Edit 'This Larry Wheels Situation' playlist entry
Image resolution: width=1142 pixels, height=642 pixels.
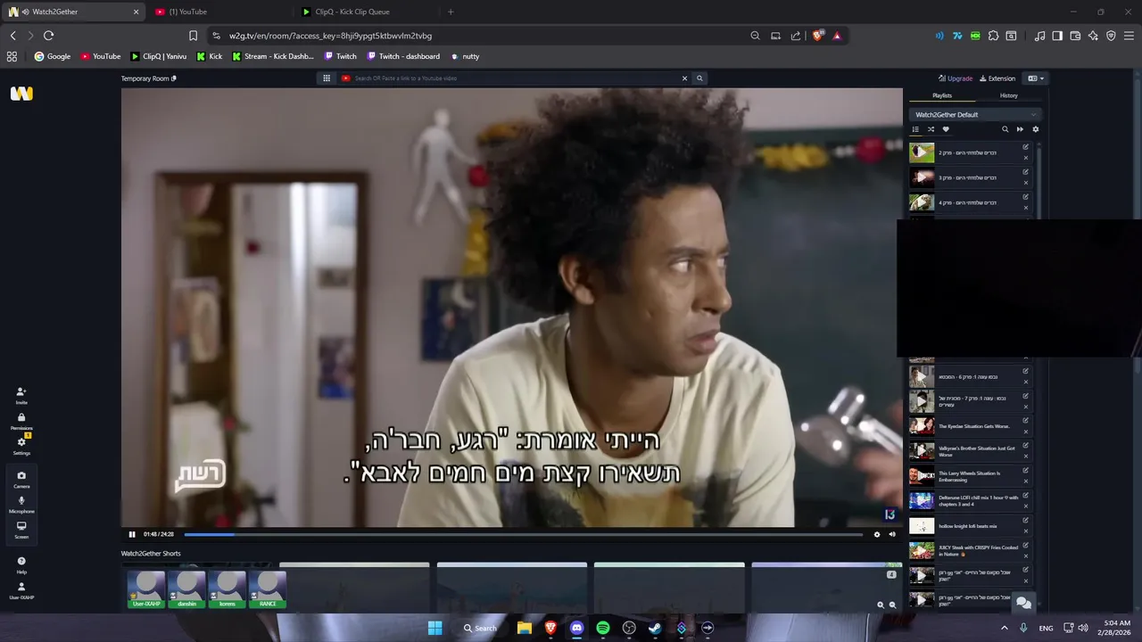(x=1026, y=471)
